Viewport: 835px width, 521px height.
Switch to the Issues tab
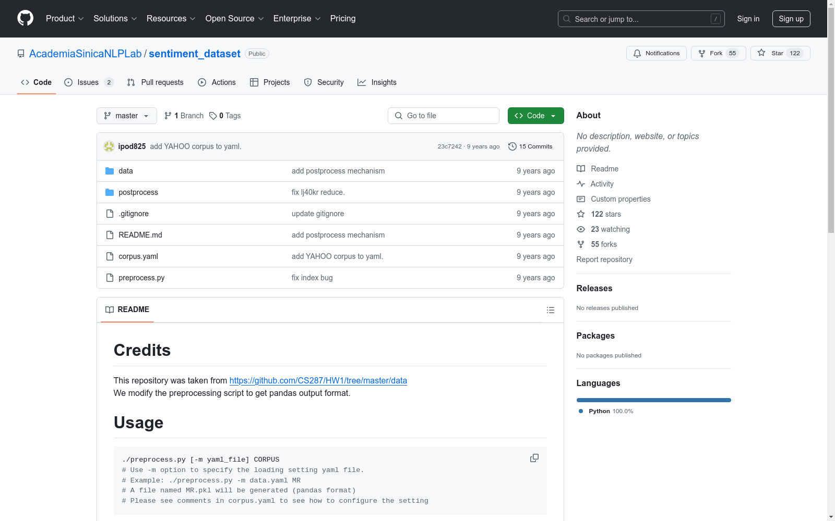point(89,82)
